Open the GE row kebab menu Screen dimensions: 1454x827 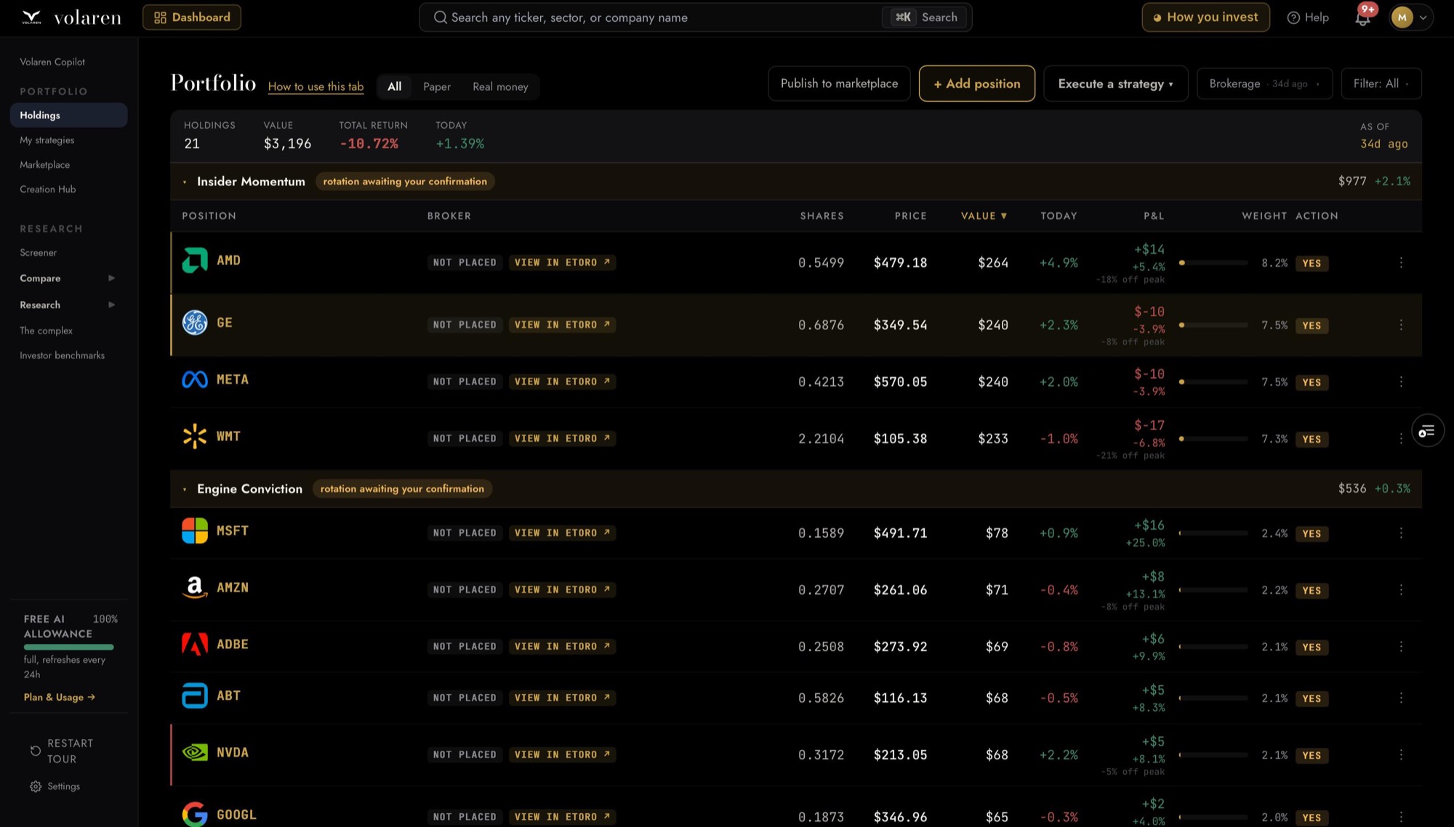pos(1401,325)
